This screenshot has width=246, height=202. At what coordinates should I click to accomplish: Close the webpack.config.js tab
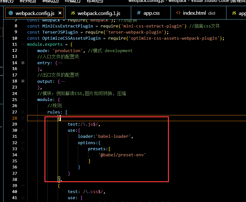point(60,13)
